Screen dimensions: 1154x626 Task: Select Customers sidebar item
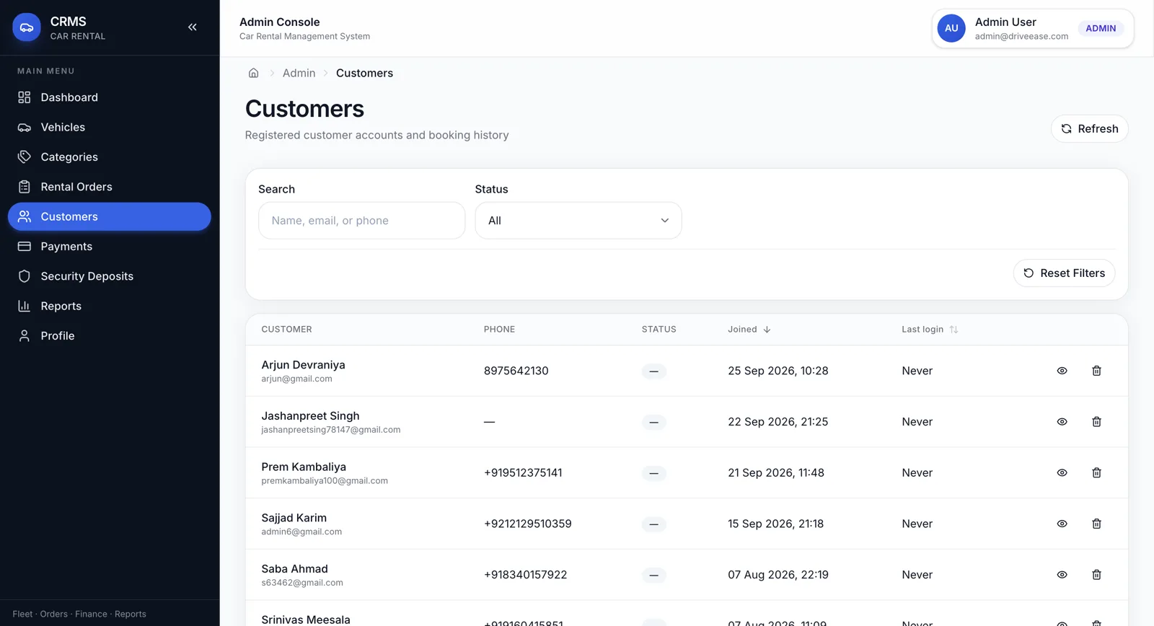tap(110, 216)
